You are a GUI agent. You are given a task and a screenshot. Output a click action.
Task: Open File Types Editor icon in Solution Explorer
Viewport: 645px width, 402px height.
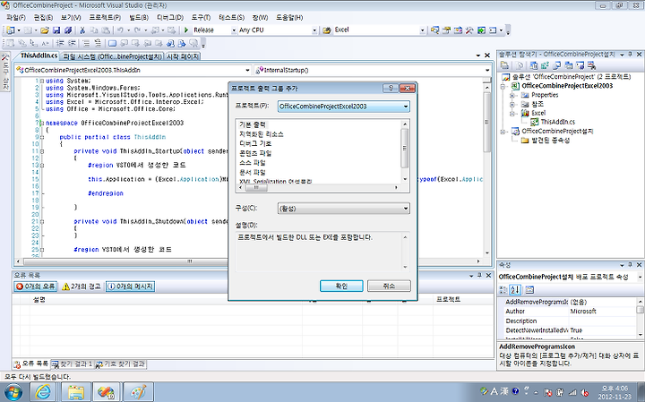click(556, 65)
